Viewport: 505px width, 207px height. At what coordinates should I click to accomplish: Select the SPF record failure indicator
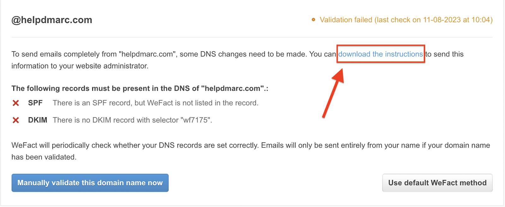coord(15,103)
